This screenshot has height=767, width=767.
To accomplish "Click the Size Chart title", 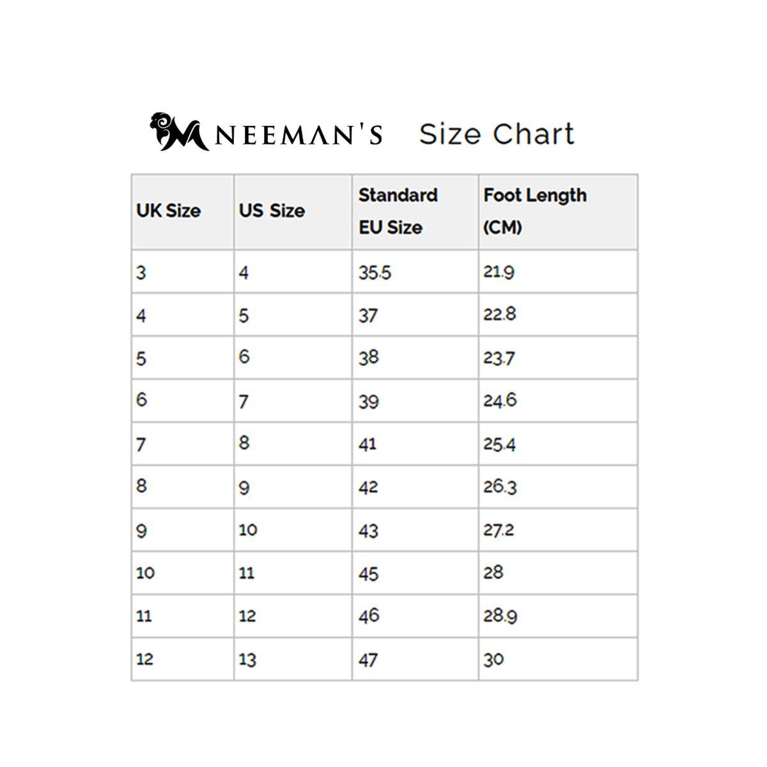I will (497, 134).
